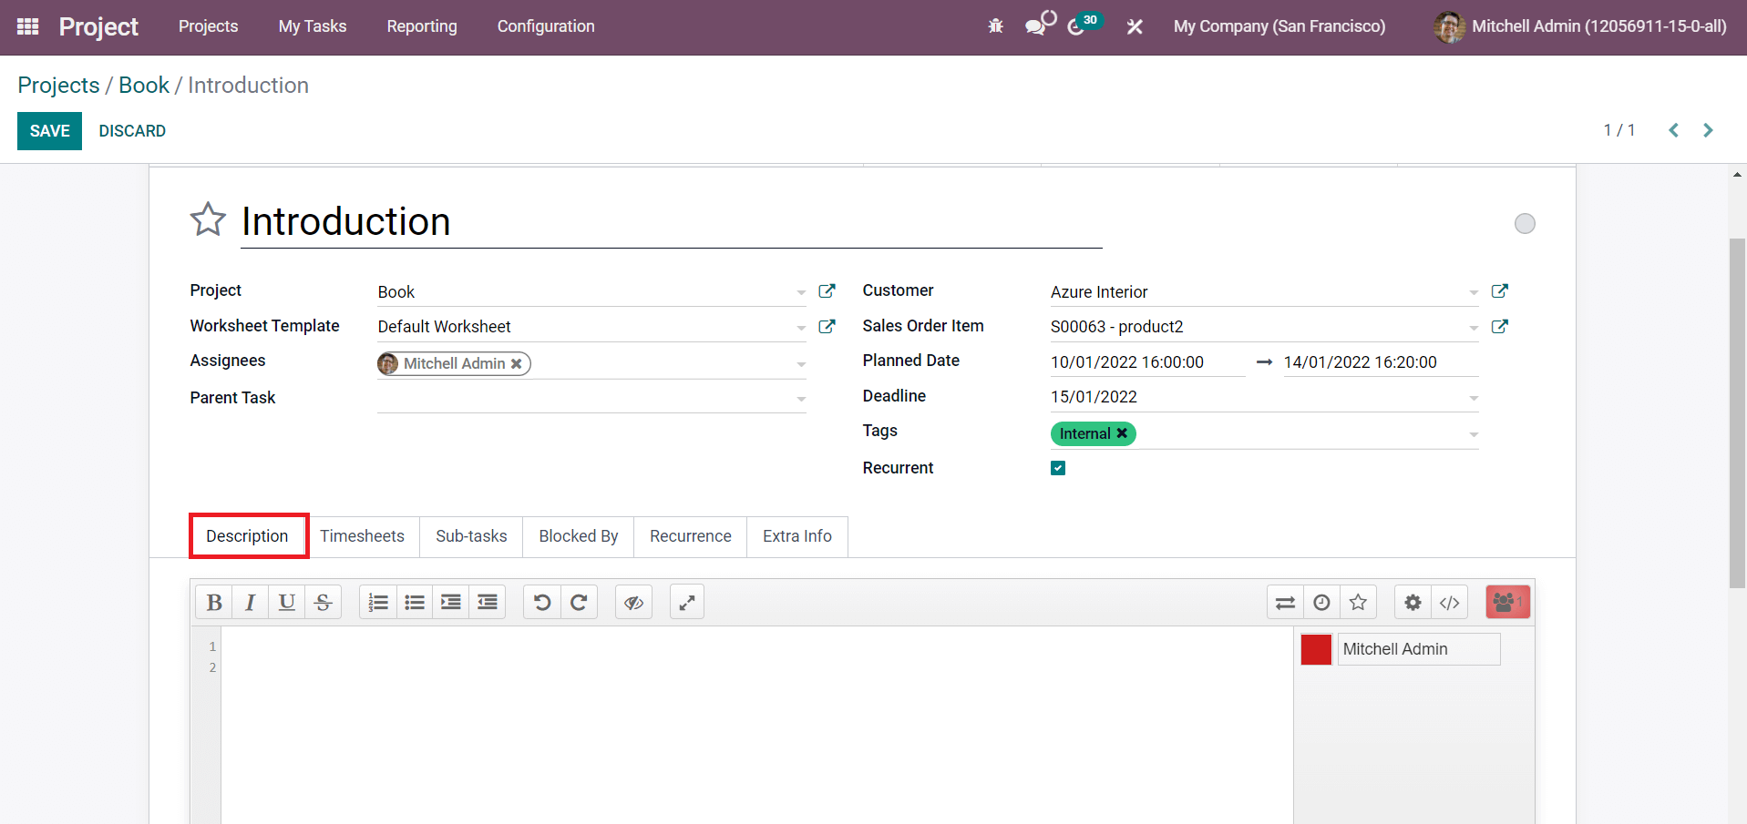Open company switcher My Company (San Francisco)
This screenshot has height=824, width=1747.
coord(1279,26)
